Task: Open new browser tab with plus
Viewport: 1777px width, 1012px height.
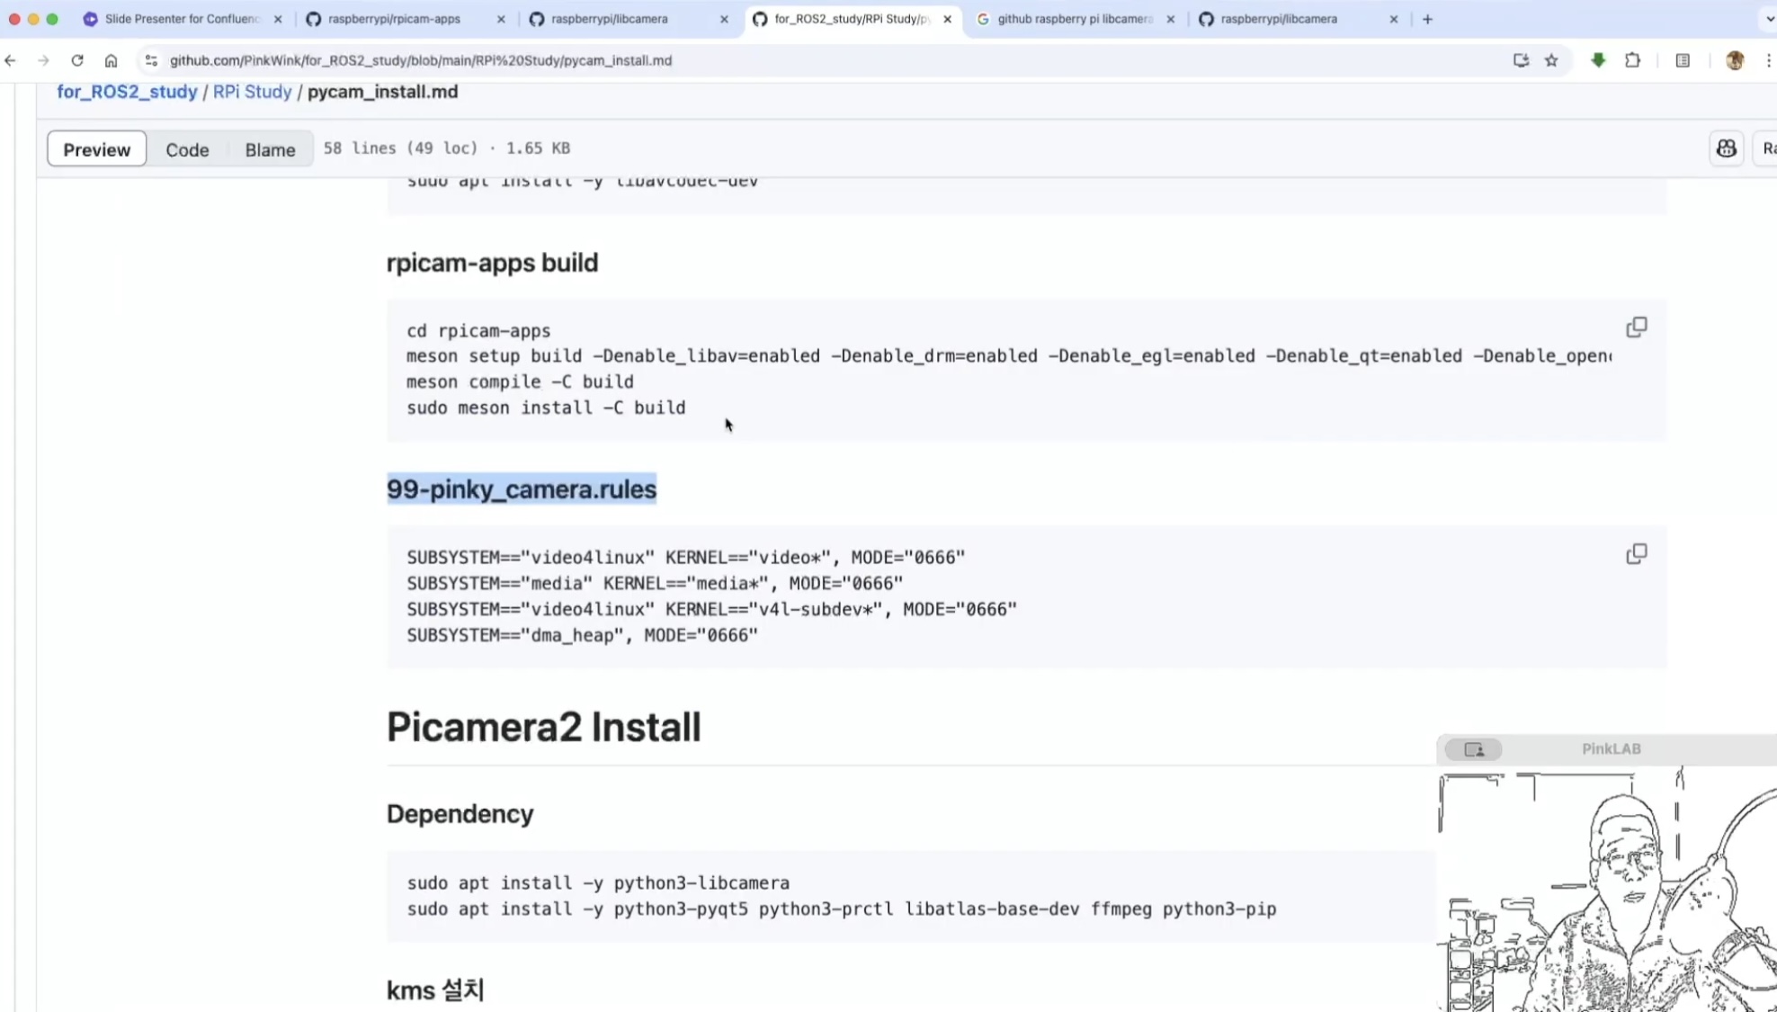Action: point(1427,19)
